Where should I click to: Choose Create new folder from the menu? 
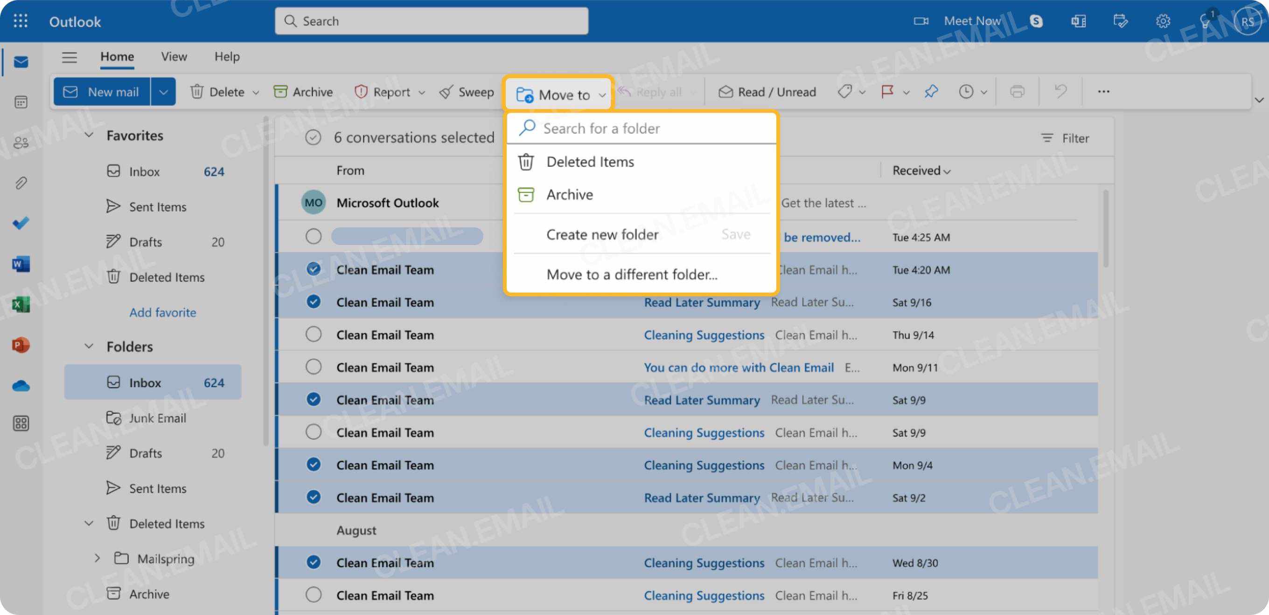[x=602, y=234]
